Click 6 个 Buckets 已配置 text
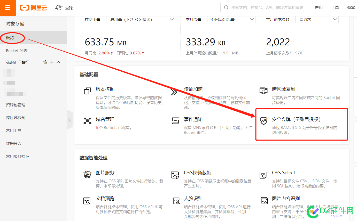This screenshot has height=221, width=357. (114, 128)
